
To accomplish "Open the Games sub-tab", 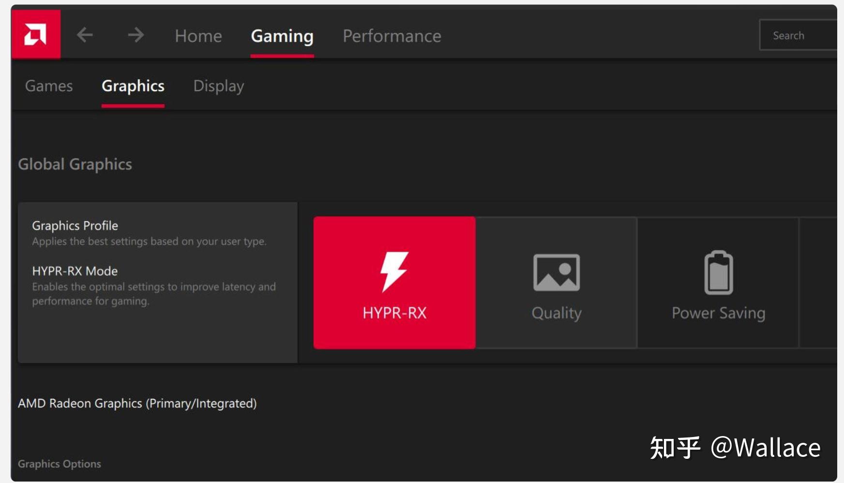I will [x=49, y=86].
